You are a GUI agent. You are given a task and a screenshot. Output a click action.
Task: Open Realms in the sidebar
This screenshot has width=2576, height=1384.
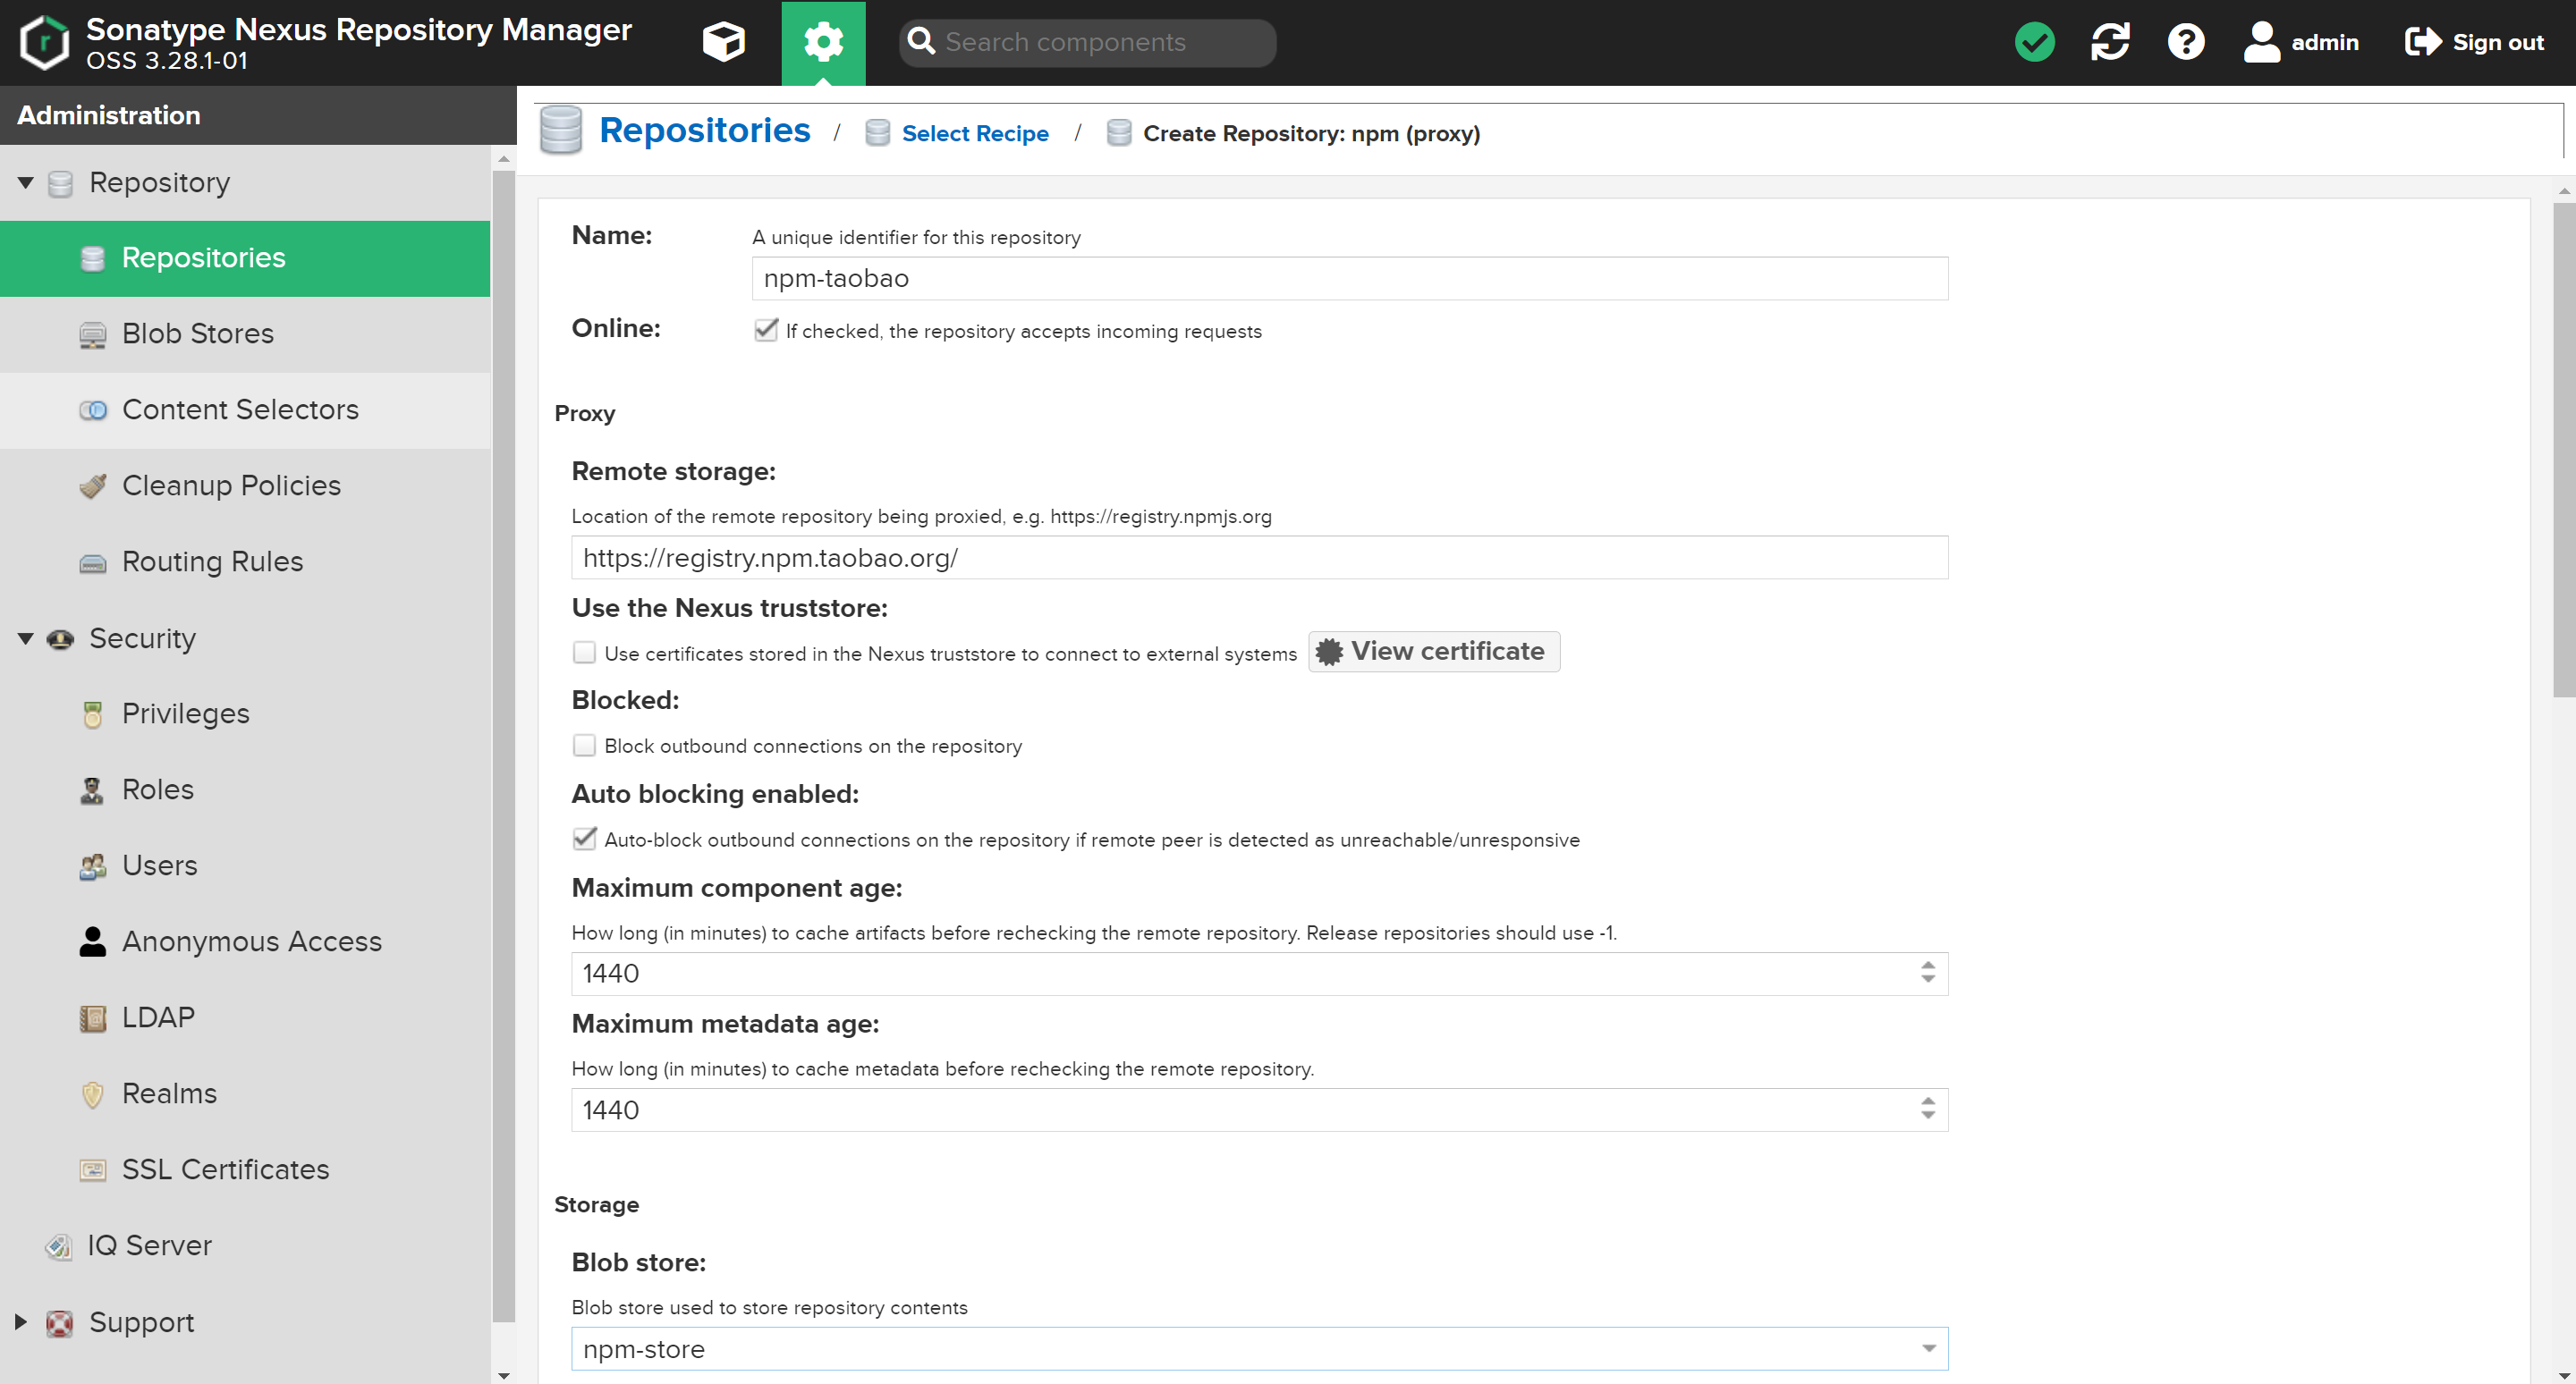point(245,1093)
